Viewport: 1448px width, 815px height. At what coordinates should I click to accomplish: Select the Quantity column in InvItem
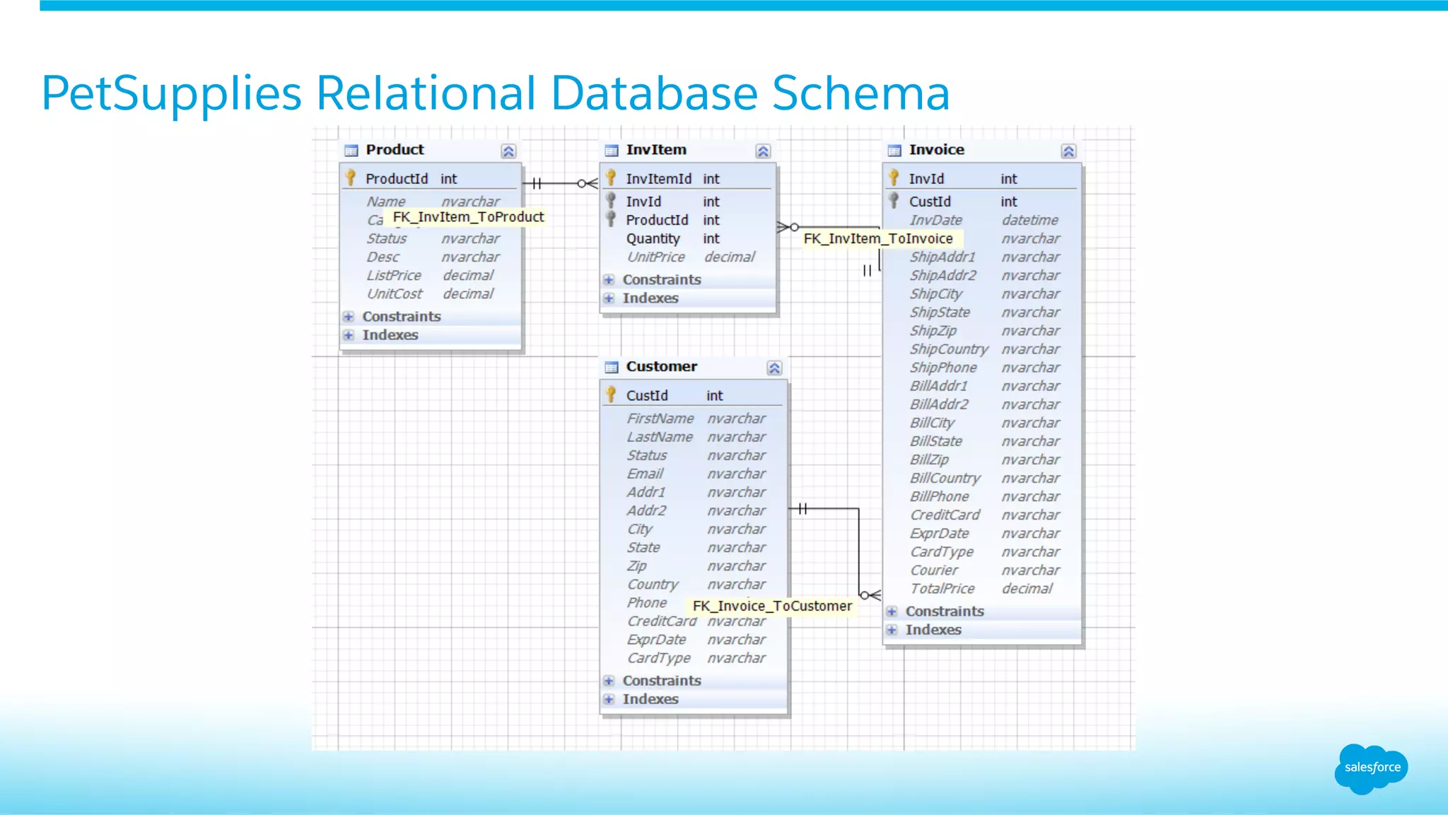coord(687,239)
